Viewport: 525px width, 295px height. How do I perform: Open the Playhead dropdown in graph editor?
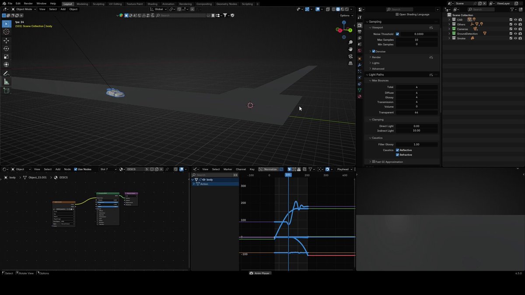(x=344, y=169)
